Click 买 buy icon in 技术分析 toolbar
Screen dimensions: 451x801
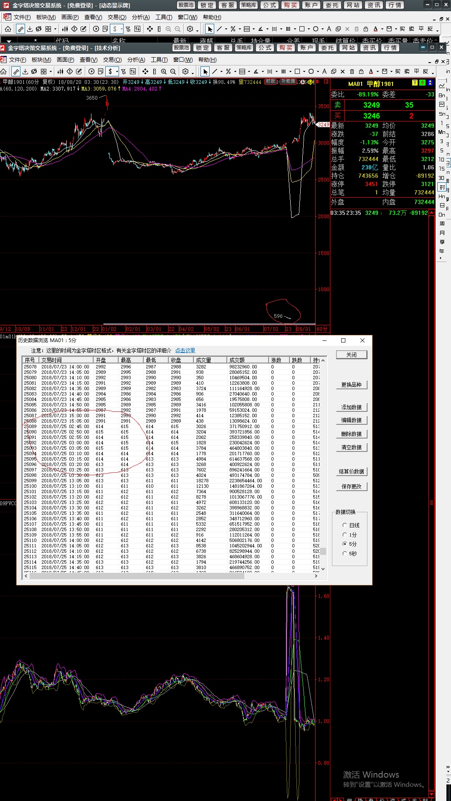[x=398, y=71]
